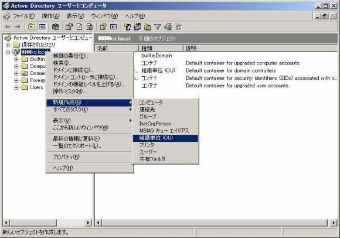Expand the Users tree node
Screen dimensions: 340x238
16,87
